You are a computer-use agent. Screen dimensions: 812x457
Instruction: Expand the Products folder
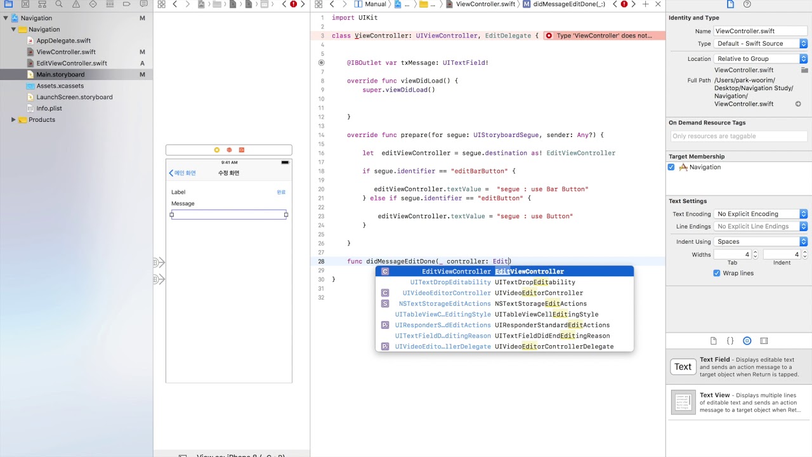tap(13, 119)
